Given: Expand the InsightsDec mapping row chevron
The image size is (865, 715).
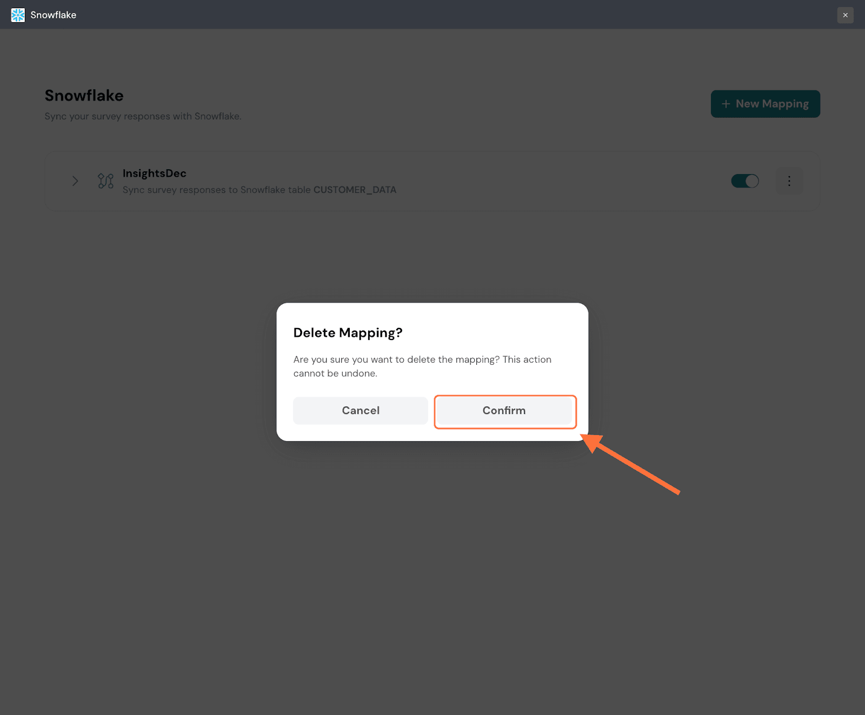Looking at the screenshot, I should pos(75,181).
